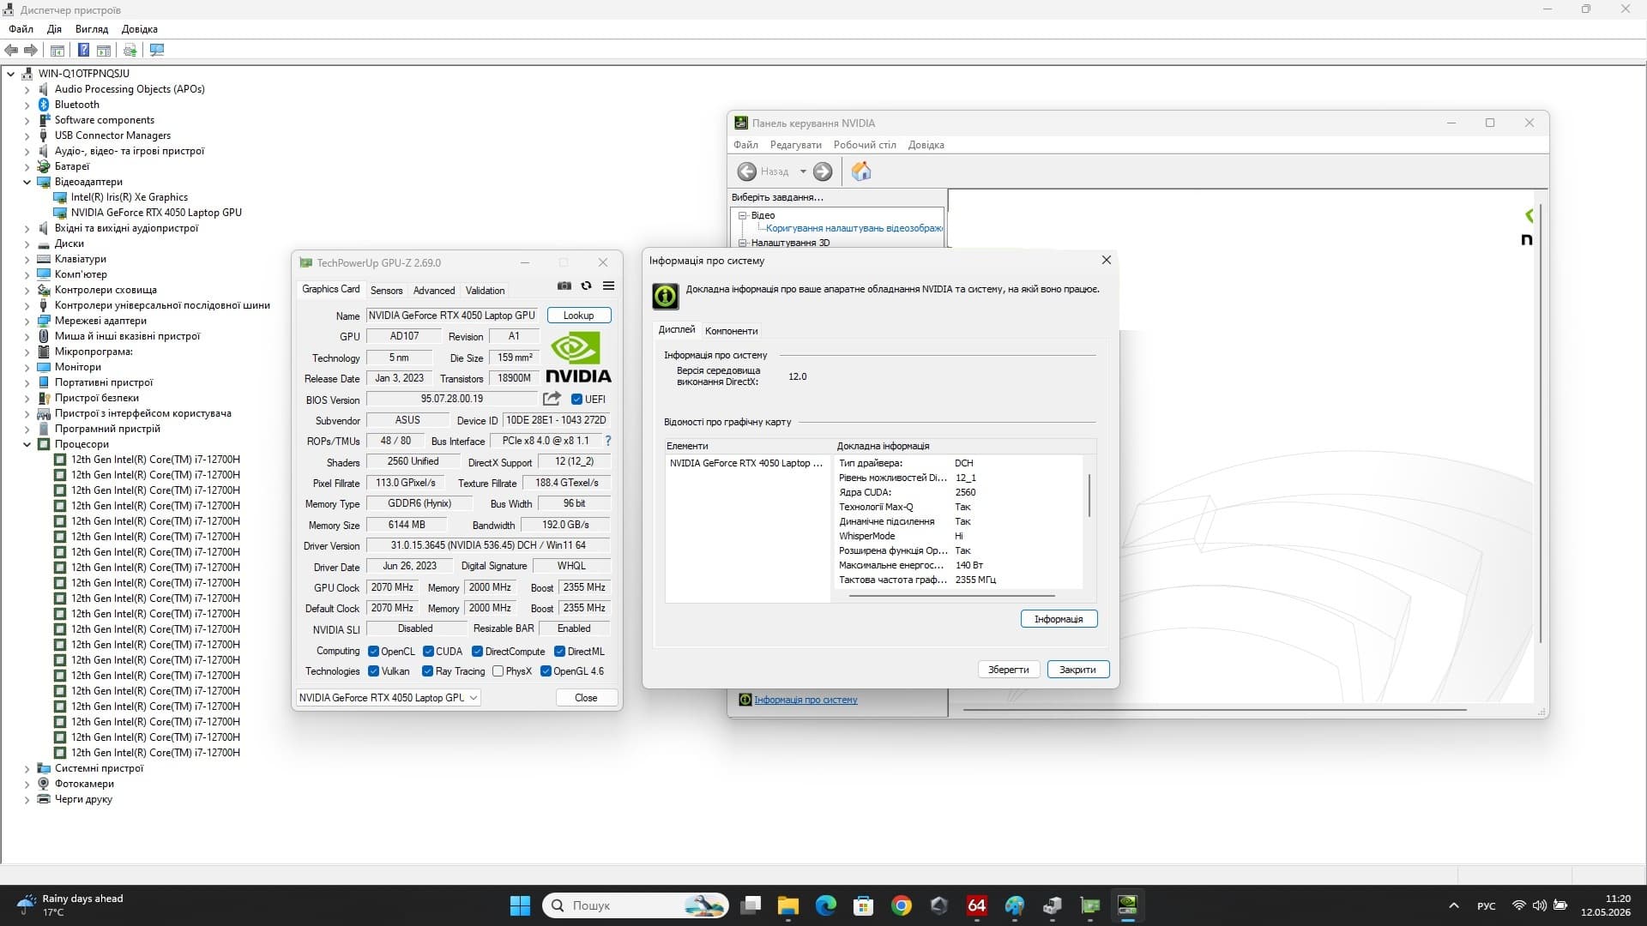The width and height of the screenshot is (1647, 926).
Task: Click the GPU-Z screenshot camera icon
Action: pos(564,286)
